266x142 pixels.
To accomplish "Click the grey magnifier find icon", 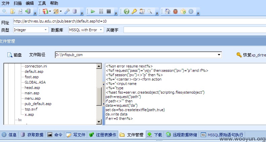I will [149, 11].
